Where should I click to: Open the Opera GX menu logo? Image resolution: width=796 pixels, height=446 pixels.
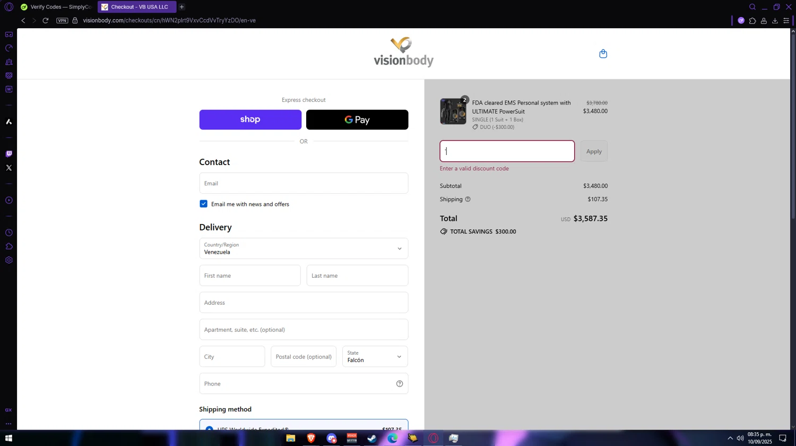(x=8, y=7)
